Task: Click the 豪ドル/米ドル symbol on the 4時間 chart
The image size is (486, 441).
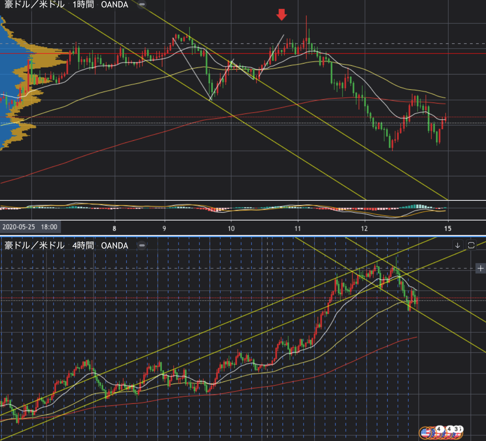Action: tap(34, 245)
